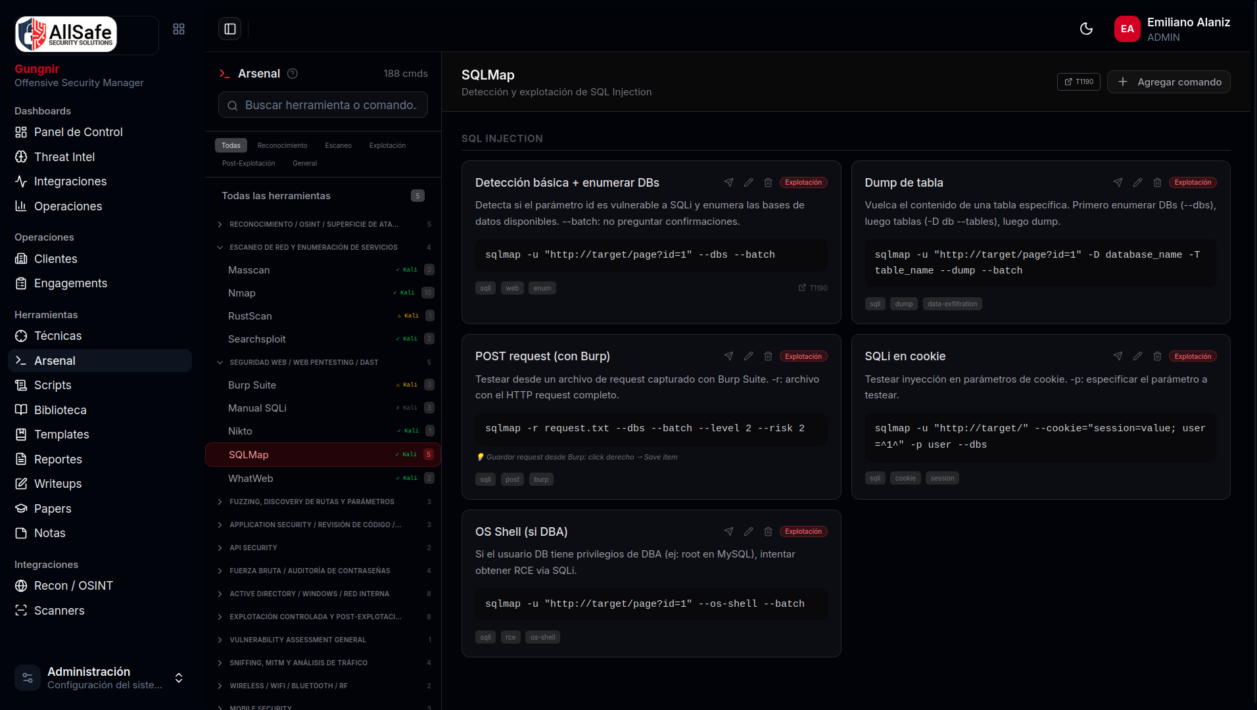Expand 'Active Directory / Windows / Red interna' group
This screenshot has width=1257, height=710.
click(x=323, y=594)
